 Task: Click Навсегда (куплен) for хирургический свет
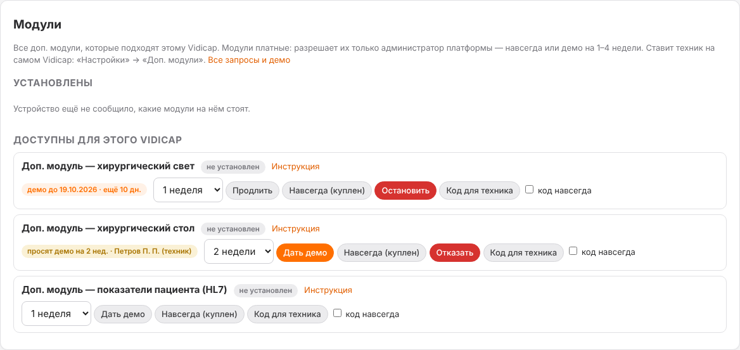[327, 190]
